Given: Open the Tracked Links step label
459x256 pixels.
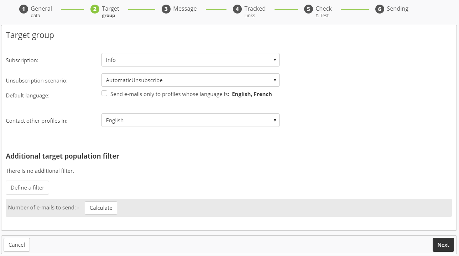Looking at the screenshot, I should (x=255, y=11).
